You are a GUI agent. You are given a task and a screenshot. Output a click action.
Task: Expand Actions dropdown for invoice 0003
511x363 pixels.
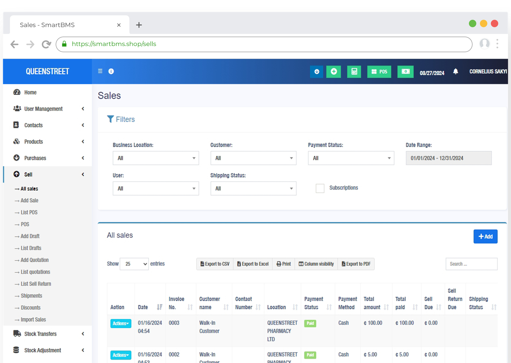(x=121, y=323)
